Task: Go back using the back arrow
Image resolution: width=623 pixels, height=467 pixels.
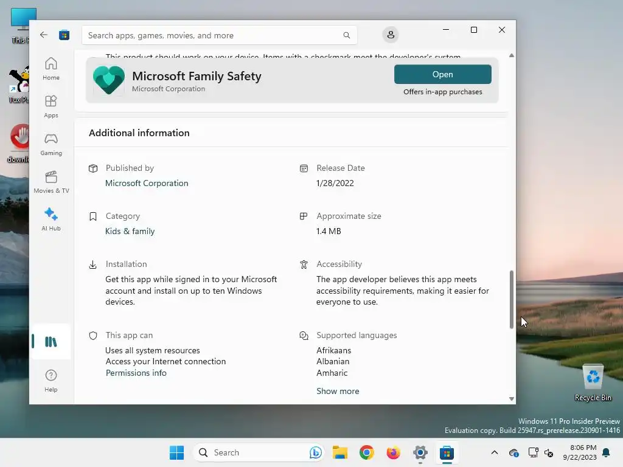Action: pos(44,35)
